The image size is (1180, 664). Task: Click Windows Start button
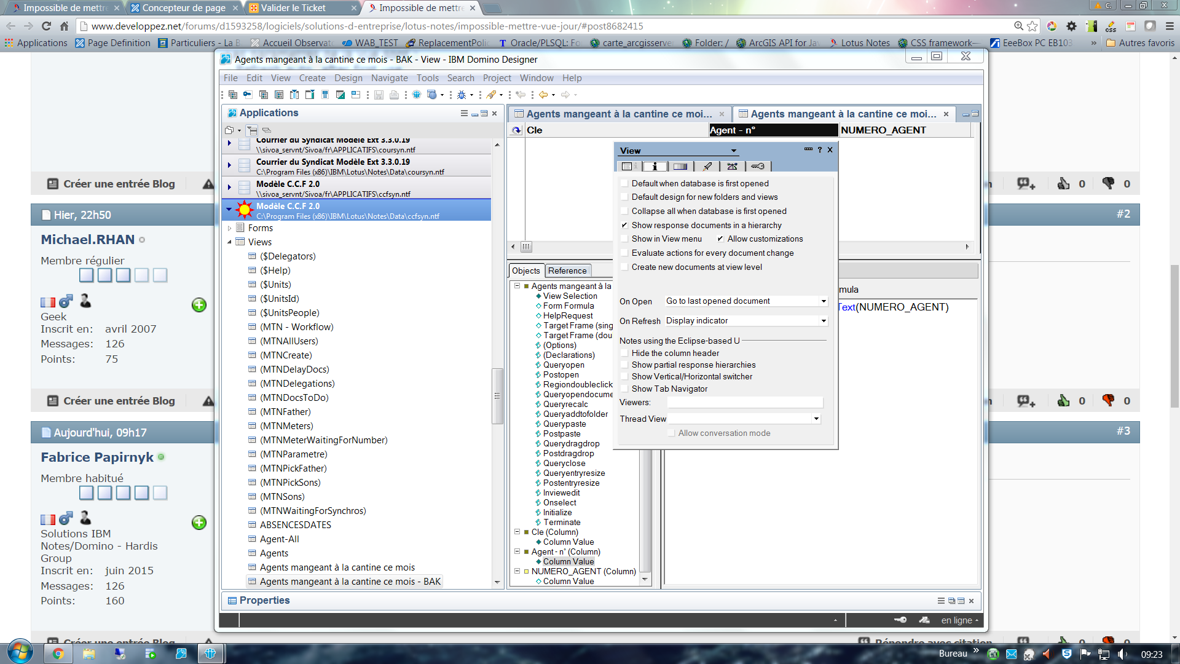click(x=20, y=652)
